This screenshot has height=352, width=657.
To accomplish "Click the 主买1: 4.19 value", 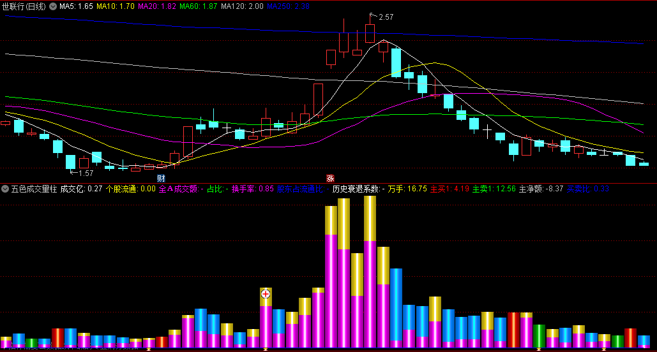I will (450, 189).
